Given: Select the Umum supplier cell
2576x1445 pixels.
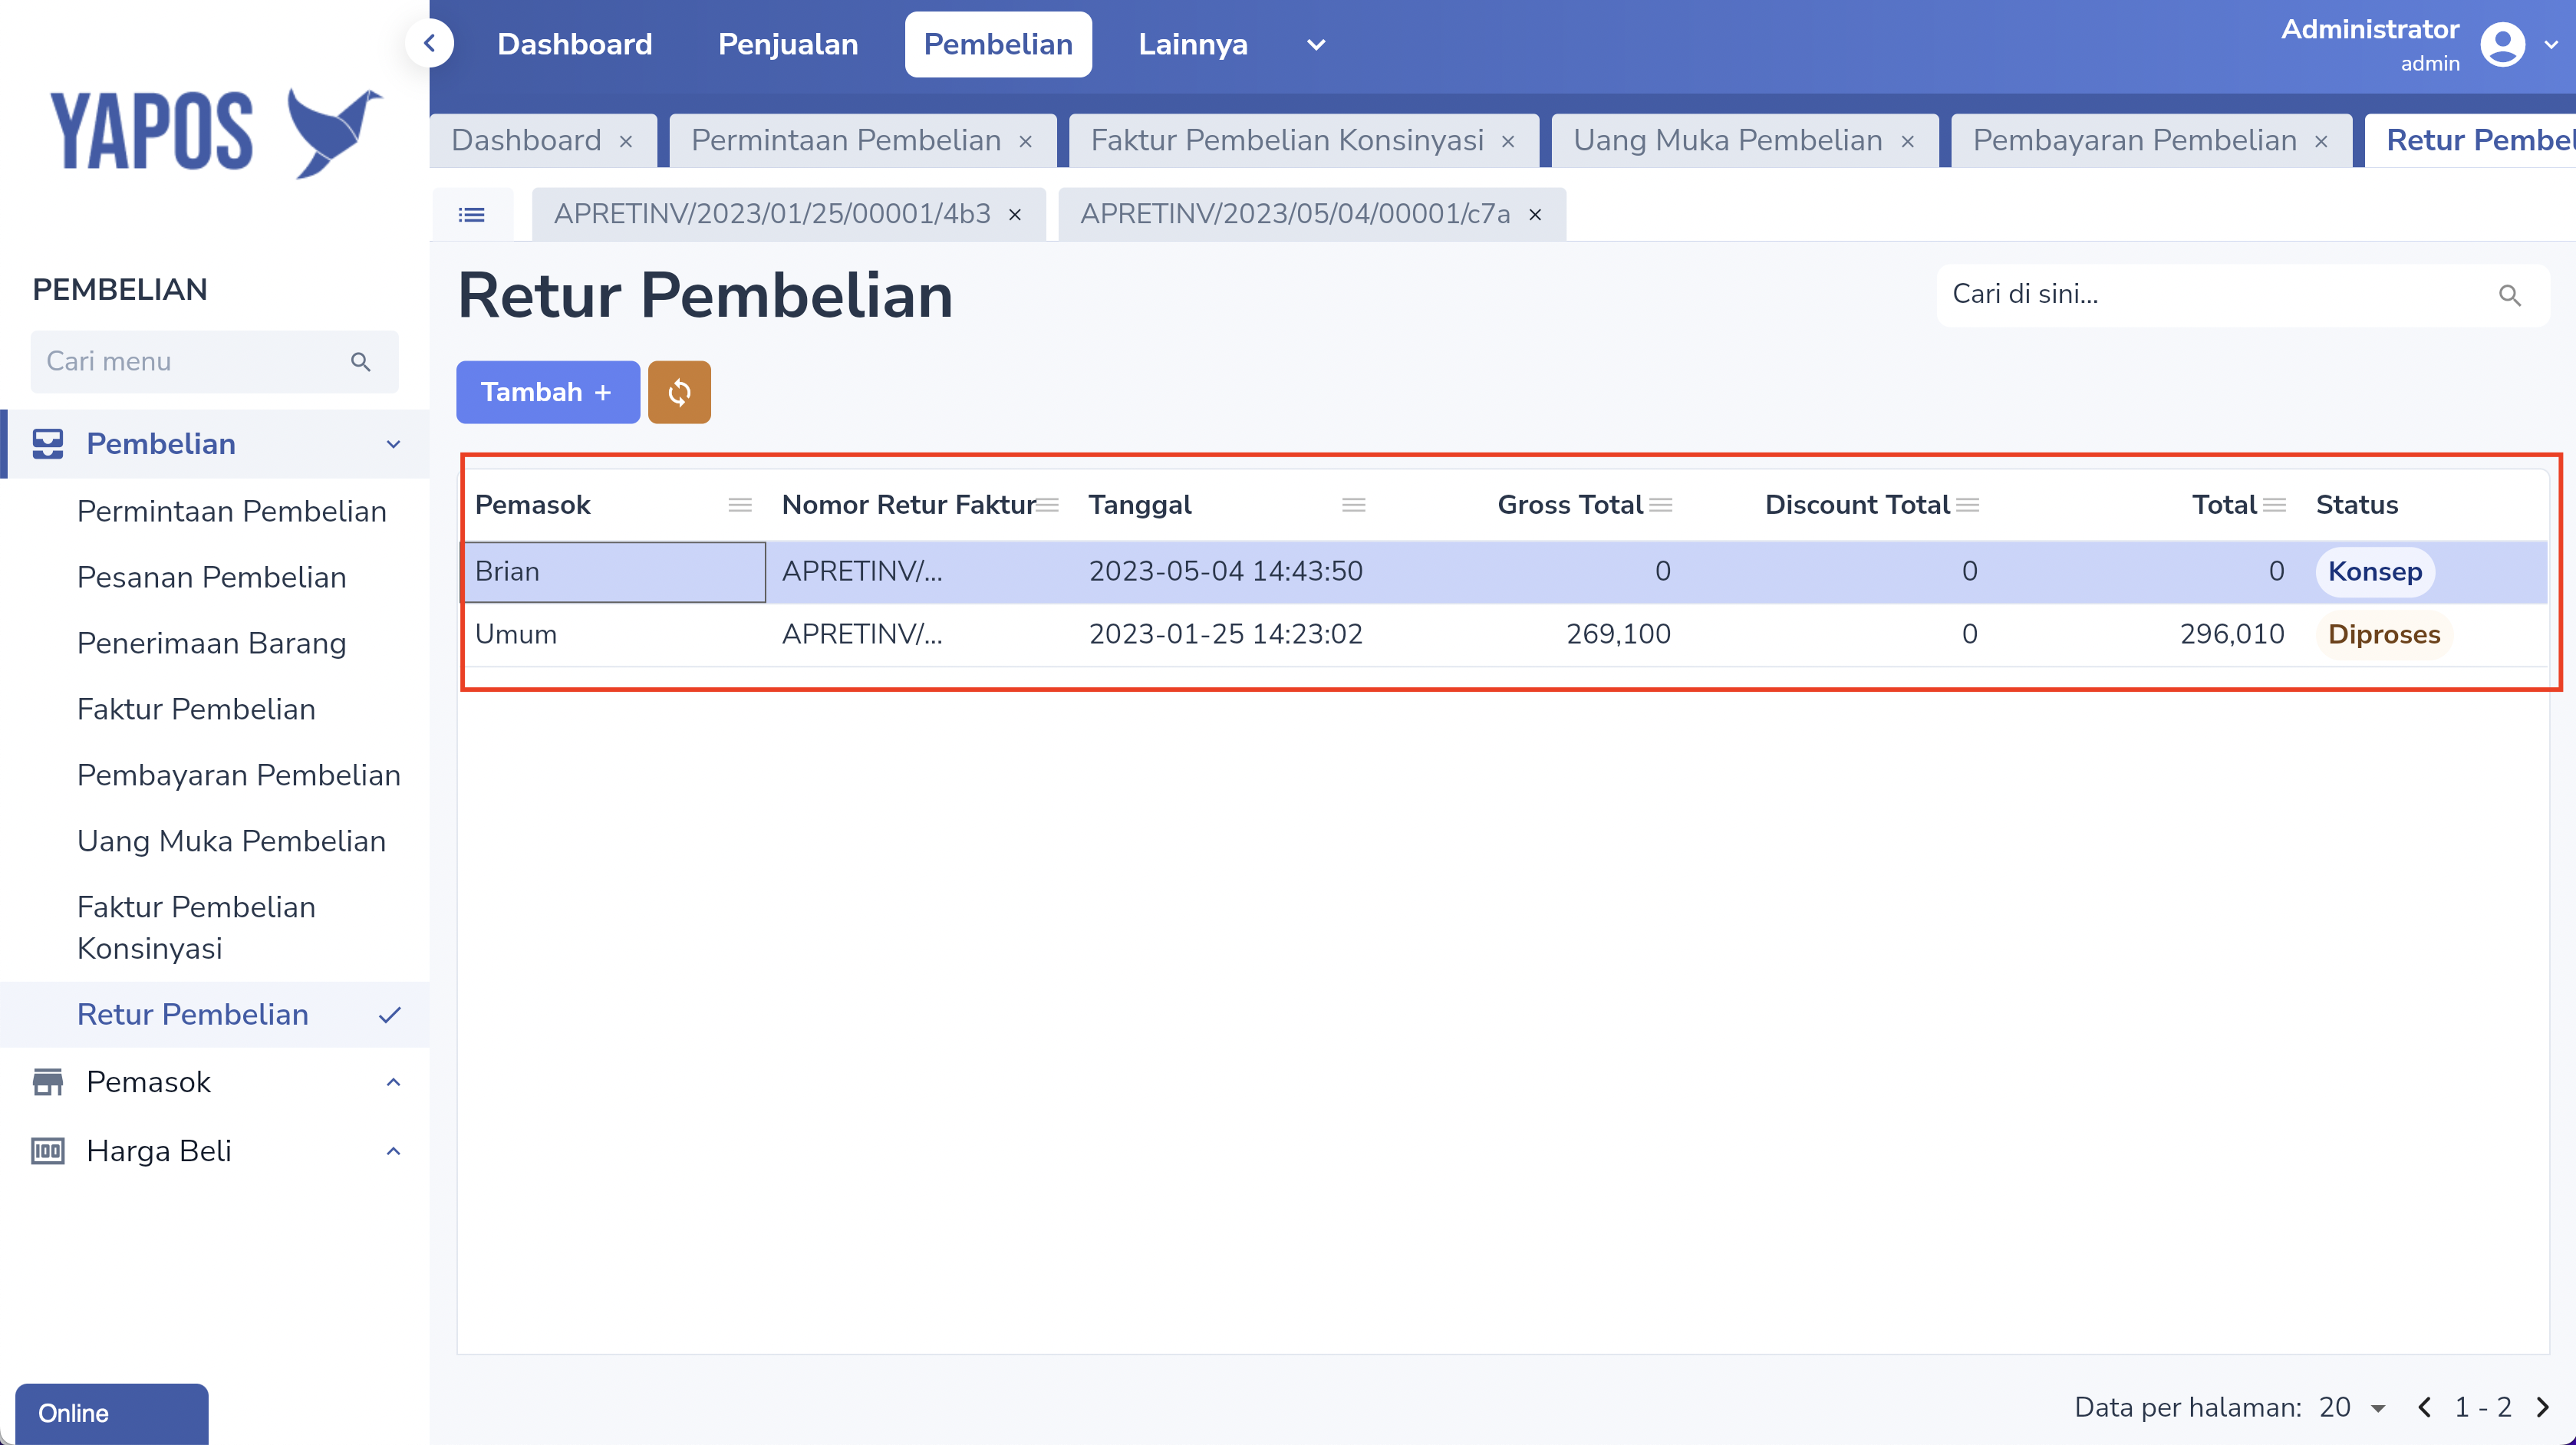Looking at the screenshot, I should pyautogui.click(x=613, y=635).
